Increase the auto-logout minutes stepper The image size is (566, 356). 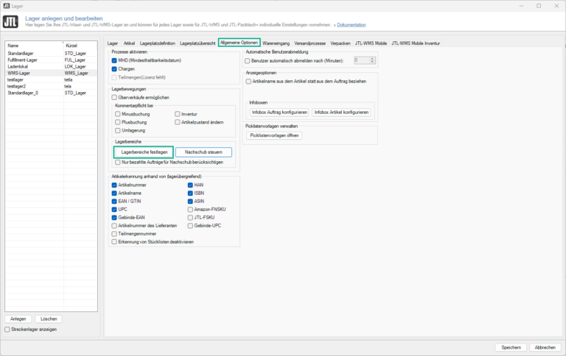pyautogui.click(x=373, y=59)
